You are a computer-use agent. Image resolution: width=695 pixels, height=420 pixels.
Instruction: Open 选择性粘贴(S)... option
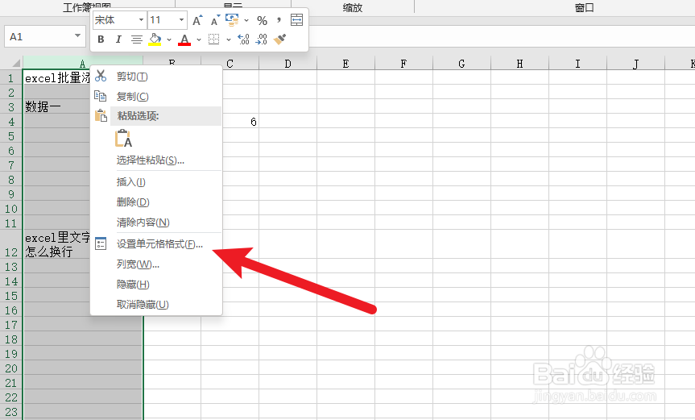point(156,160)
